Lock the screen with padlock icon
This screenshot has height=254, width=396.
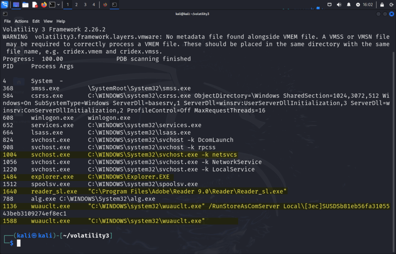[x=382, y=5]
